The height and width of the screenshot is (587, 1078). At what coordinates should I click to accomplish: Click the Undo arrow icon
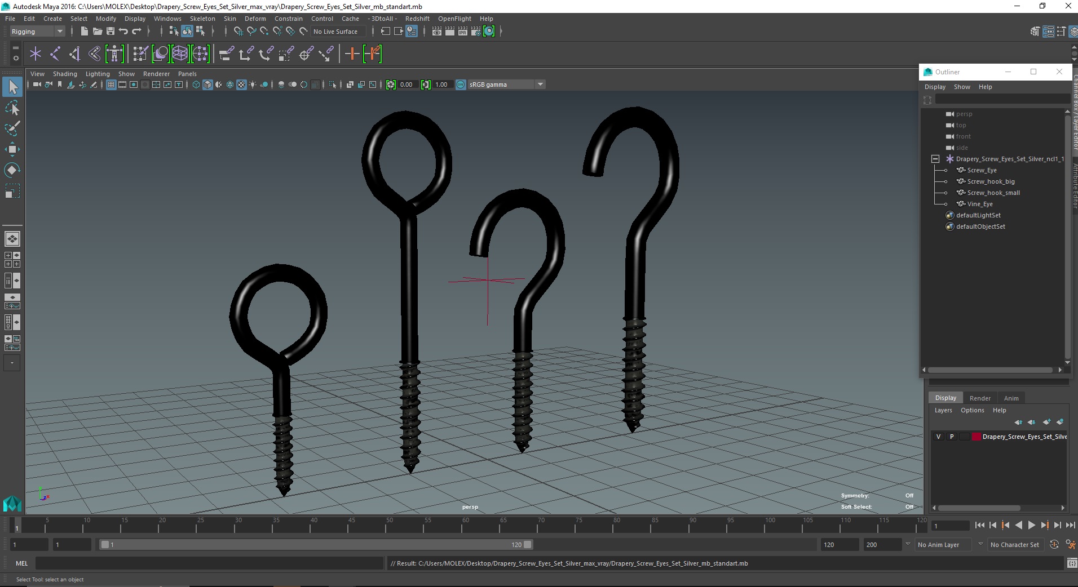point(123,32)
